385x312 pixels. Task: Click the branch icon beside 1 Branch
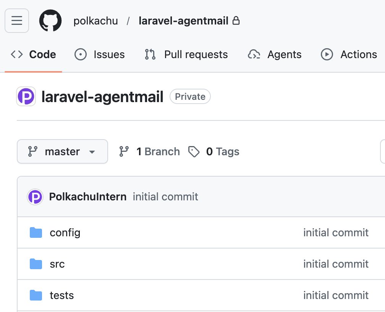click(124, 152)
